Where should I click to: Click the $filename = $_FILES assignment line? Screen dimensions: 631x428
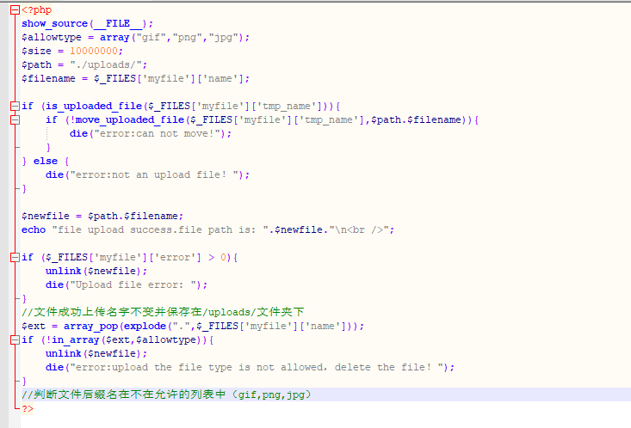pos(136,78)
